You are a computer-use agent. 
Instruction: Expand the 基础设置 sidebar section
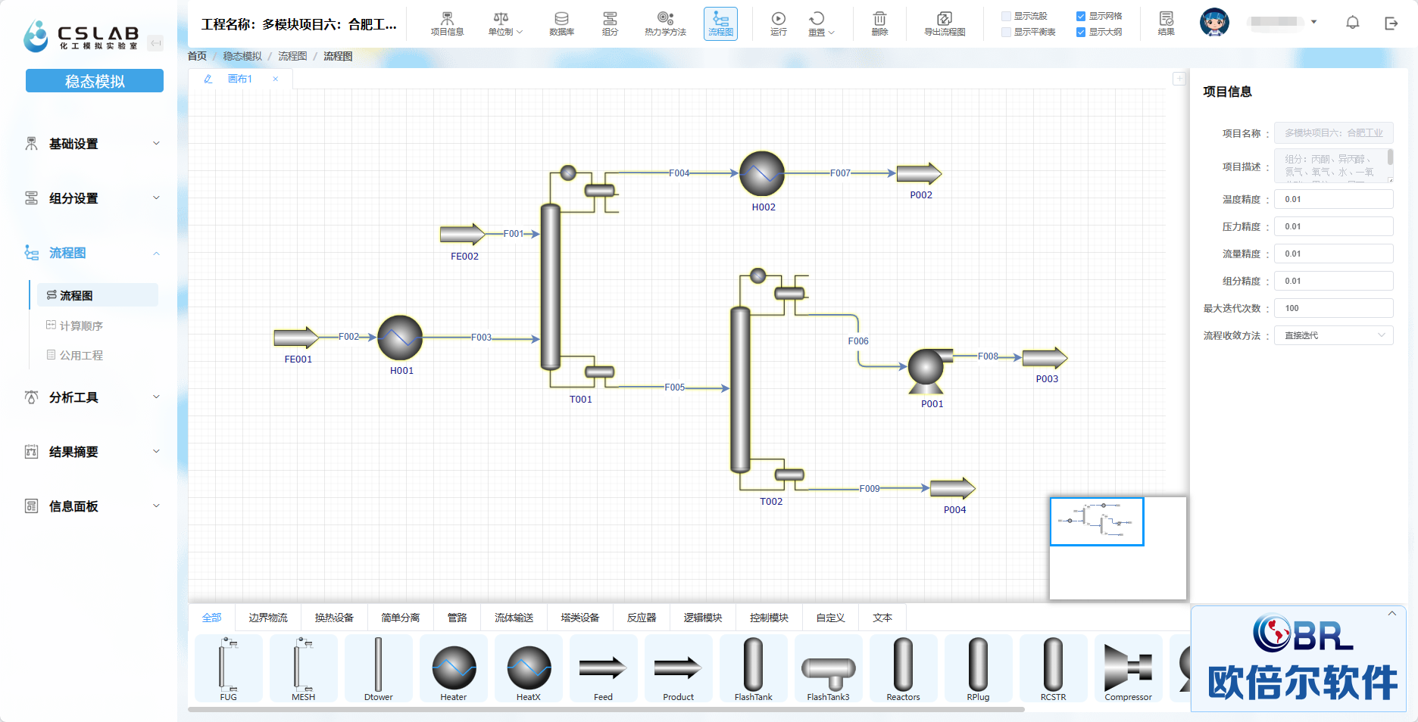[x=93, y=144]
